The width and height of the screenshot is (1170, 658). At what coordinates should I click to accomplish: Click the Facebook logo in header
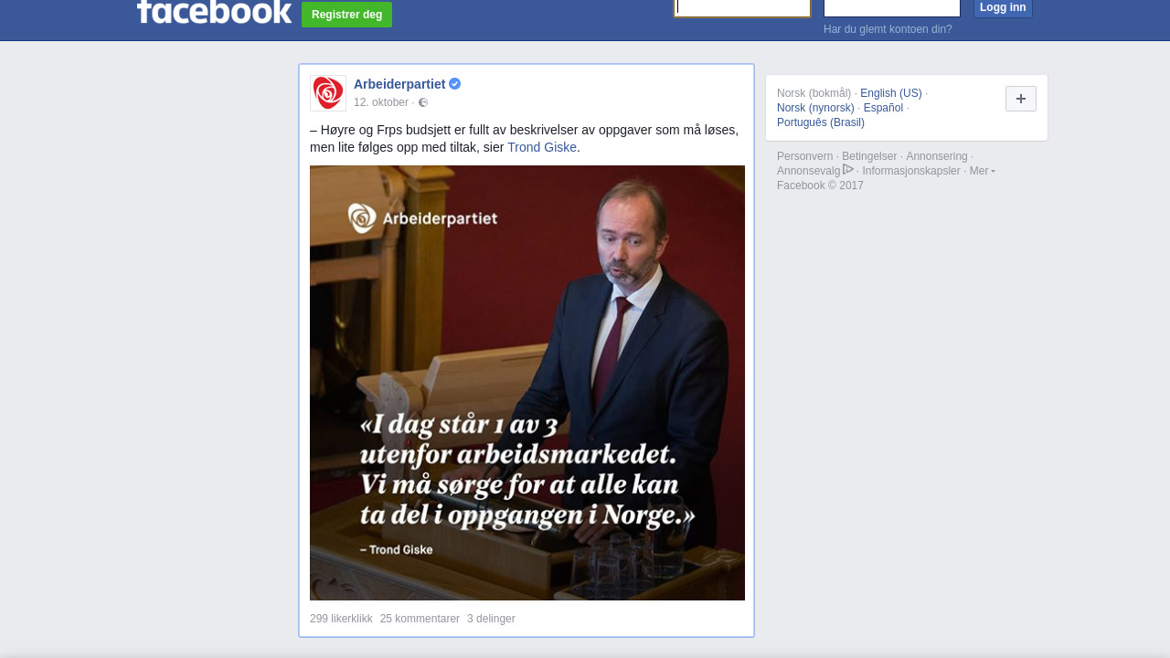pyautogui.click(x=214, y=11)
